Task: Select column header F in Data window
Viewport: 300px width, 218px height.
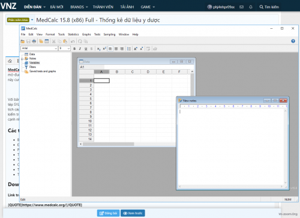Action: point(179,71)
